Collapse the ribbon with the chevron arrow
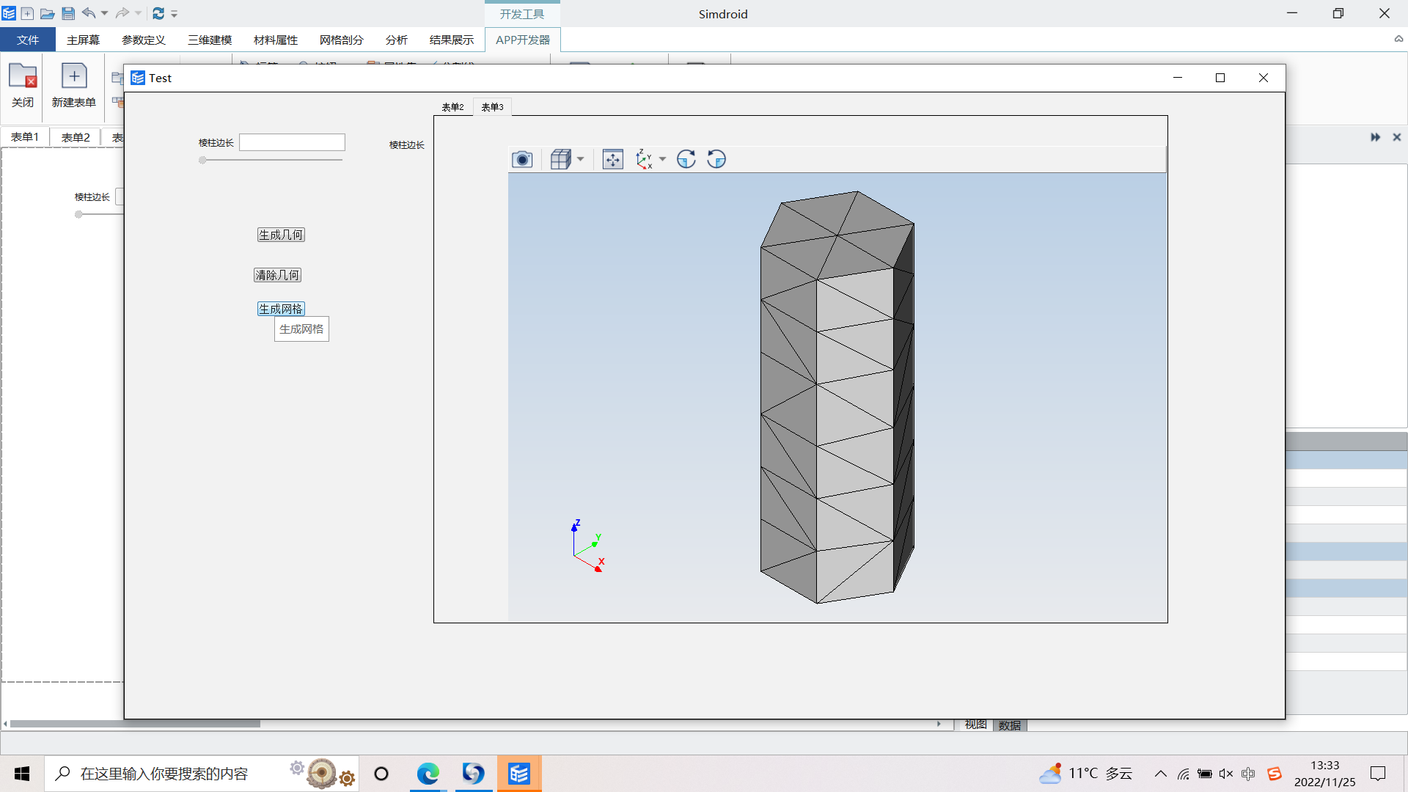This screenshot has height=792, width=1408. point(1398,40)
